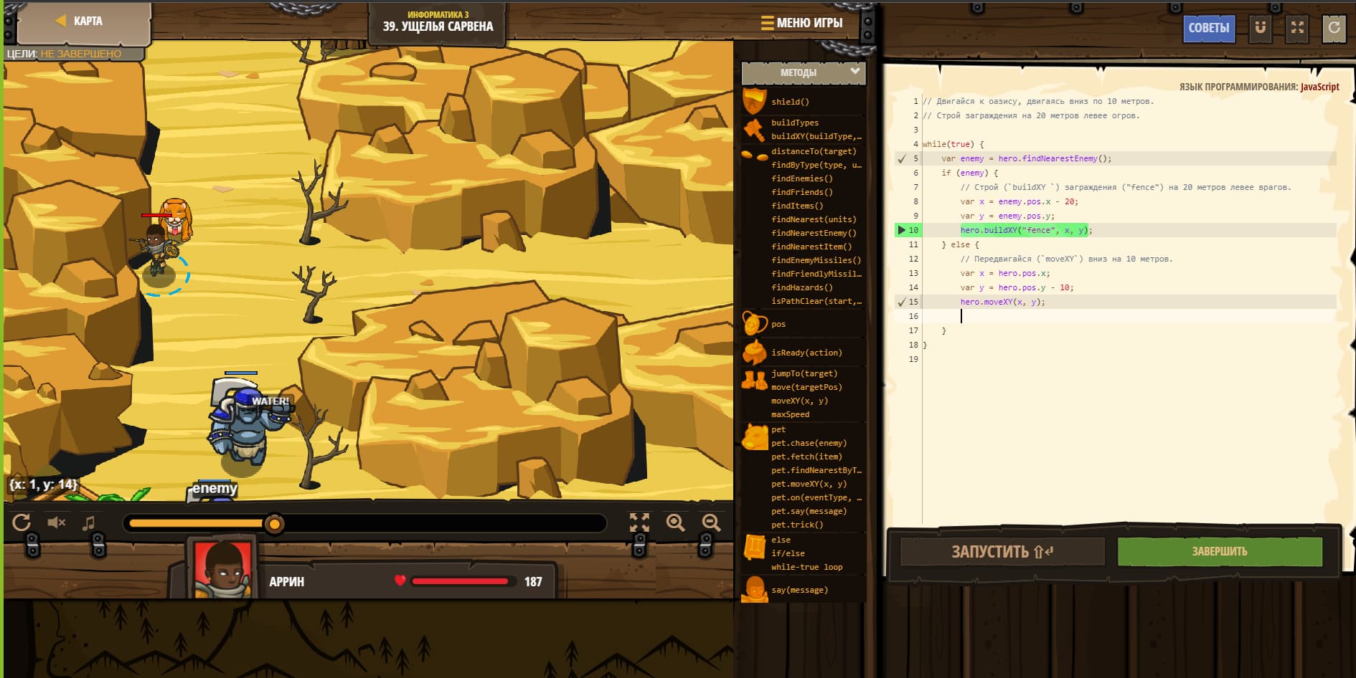Click the shield item icon
The width and height of the screenshot is (1356, 678).
[x=754, y=102]
